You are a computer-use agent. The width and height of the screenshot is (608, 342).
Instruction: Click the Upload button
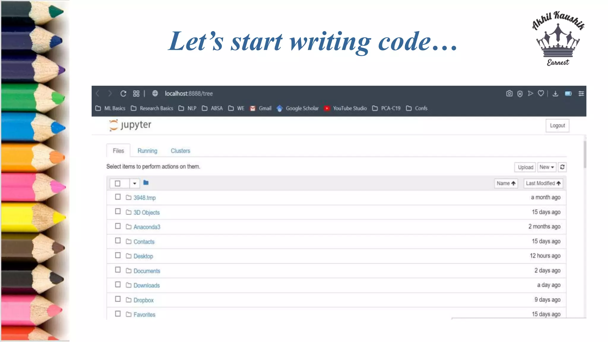click(525, 167)
